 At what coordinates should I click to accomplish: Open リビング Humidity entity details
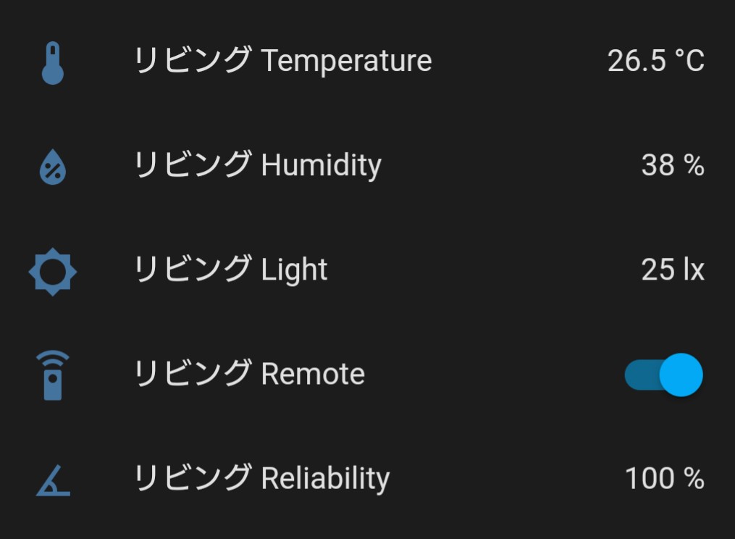pyautogui.click(x=258, y=165)
